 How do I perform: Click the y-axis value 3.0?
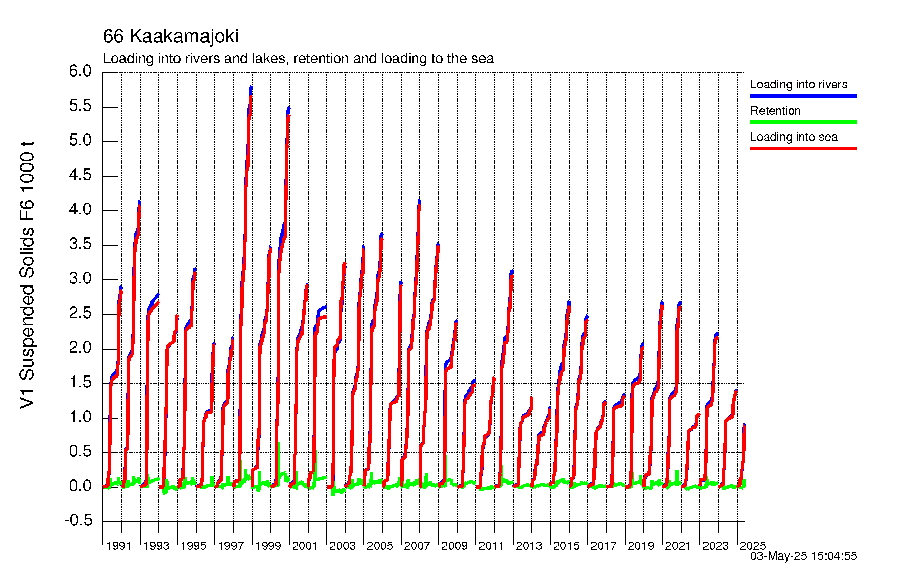(80, 278)
